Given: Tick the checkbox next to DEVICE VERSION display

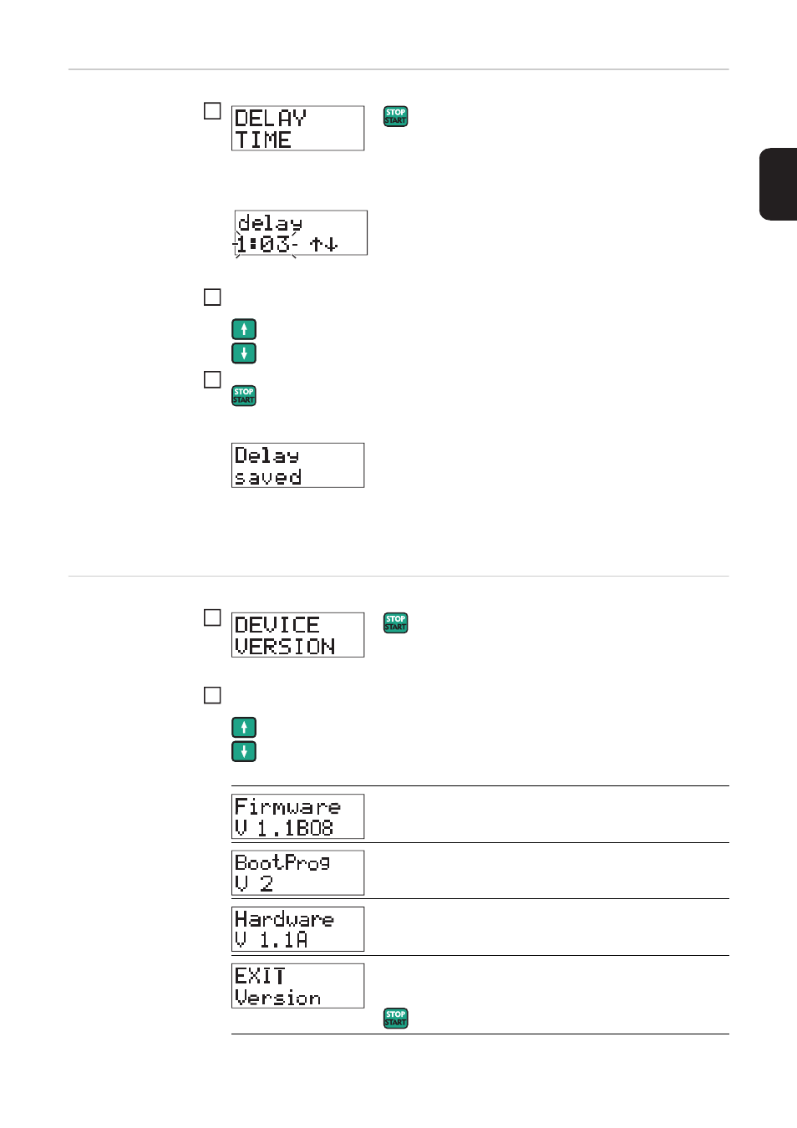Looking at the screenshot, I should 212,617.
